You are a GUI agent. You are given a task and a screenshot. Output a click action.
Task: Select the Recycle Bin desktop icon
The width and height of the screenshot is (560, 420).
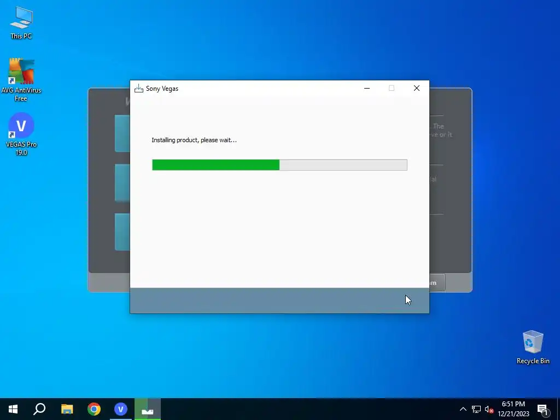pyautogui.click(x=533, y=347)
